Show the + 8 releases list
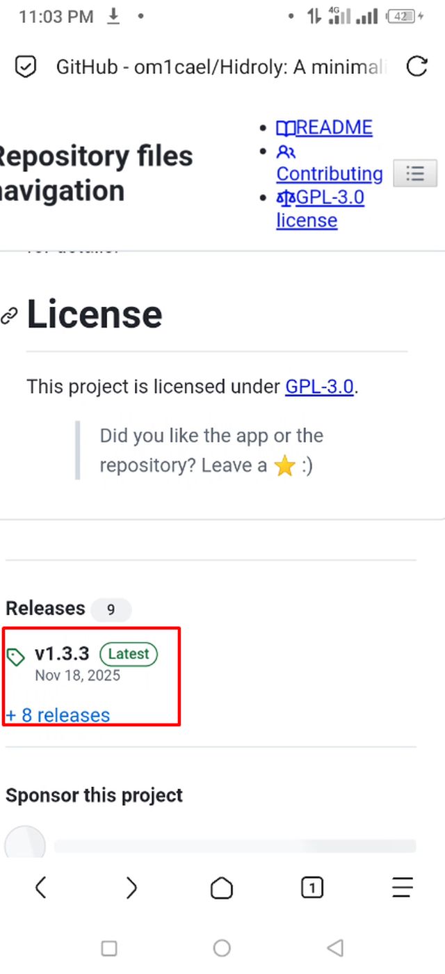 point(58,715)
